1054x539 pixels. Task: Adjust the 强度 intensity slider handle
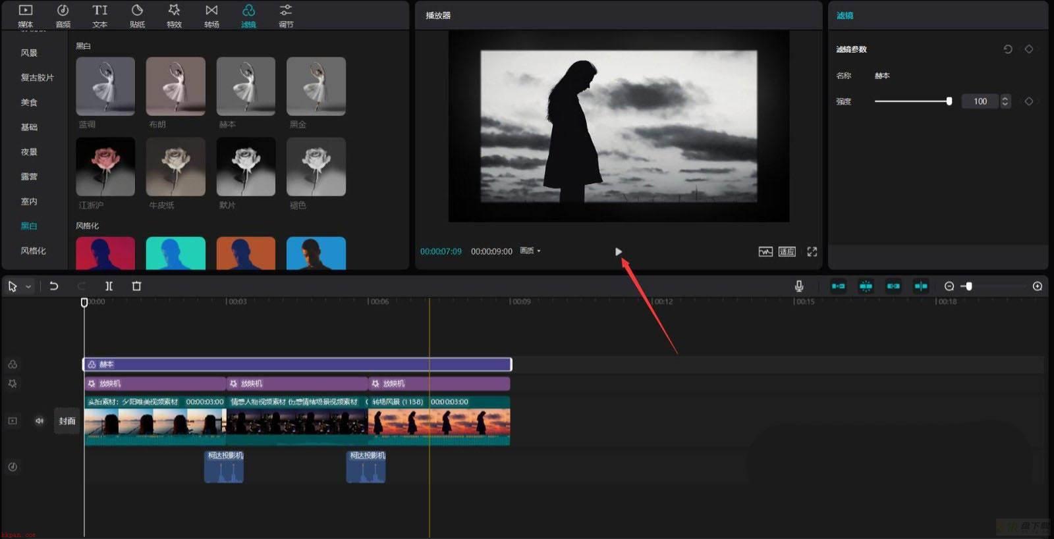pos(949,101)
